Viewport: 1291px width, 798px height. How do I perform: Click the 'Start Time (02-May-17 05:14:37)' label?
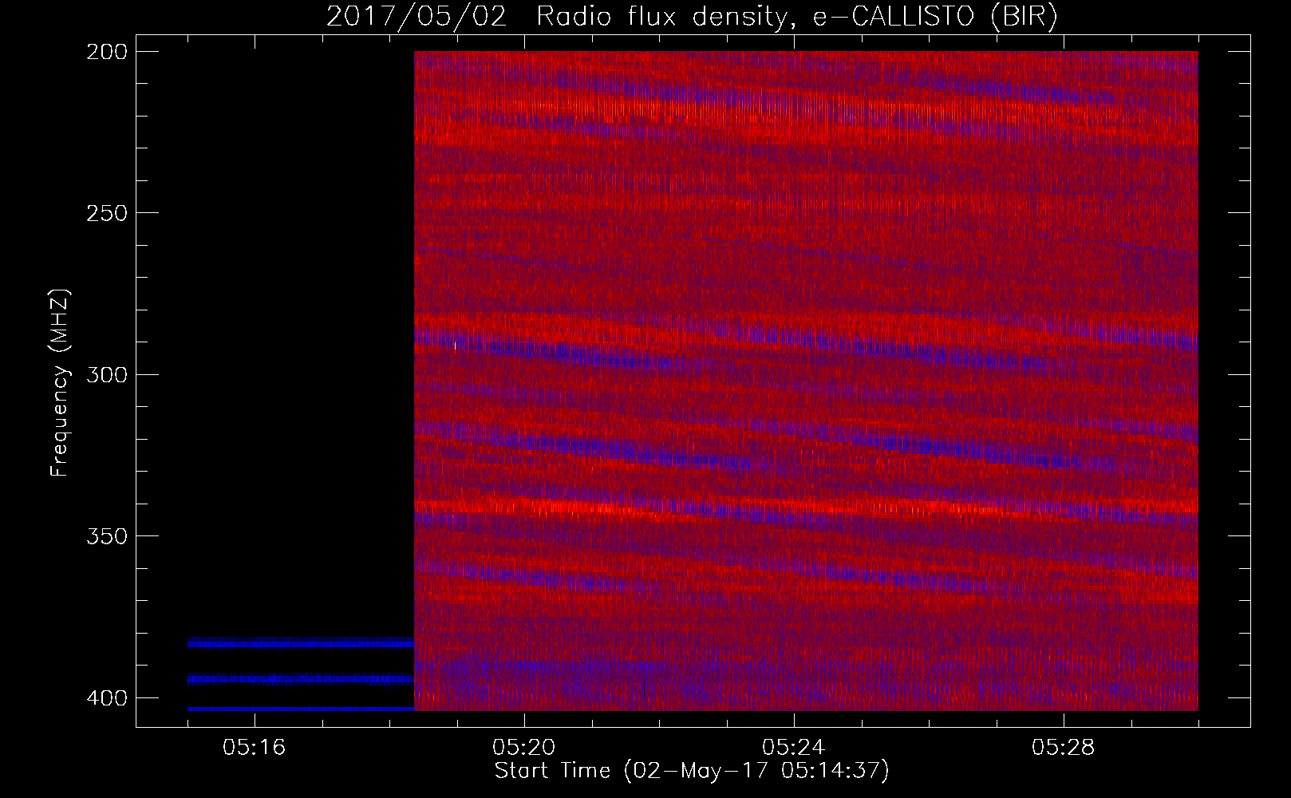click(692, 771)
